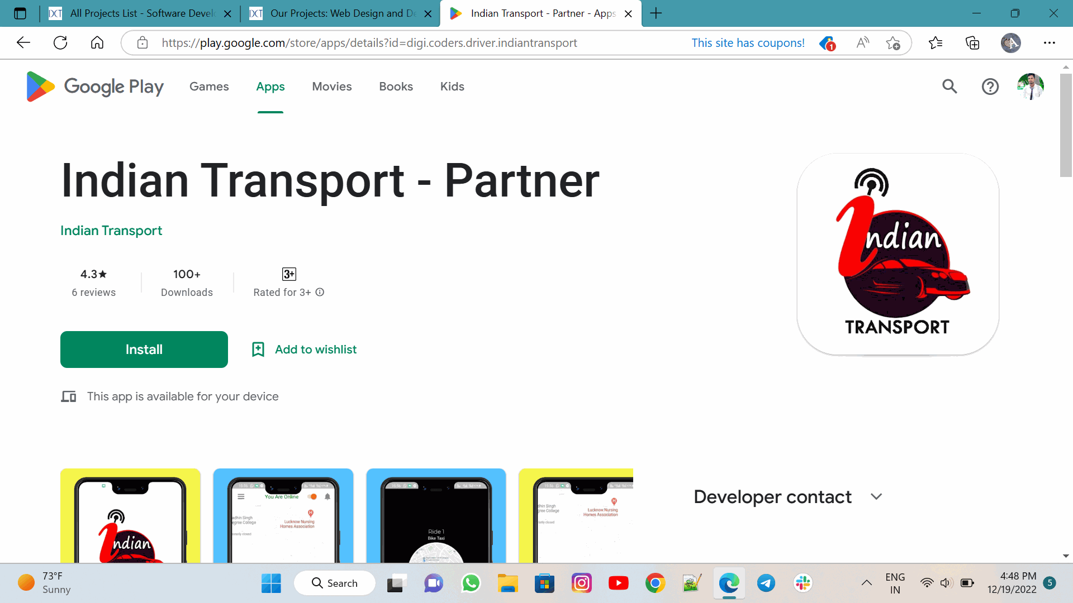Click the content rating info icon
Viewport: 1073px width, 603px height.
pyautogui.click(x=320, y=292)
